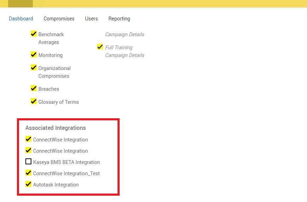Uncheck Full Training Campaign Details checkbox
This screenshot has height=202, width=307.
point(100,47)
